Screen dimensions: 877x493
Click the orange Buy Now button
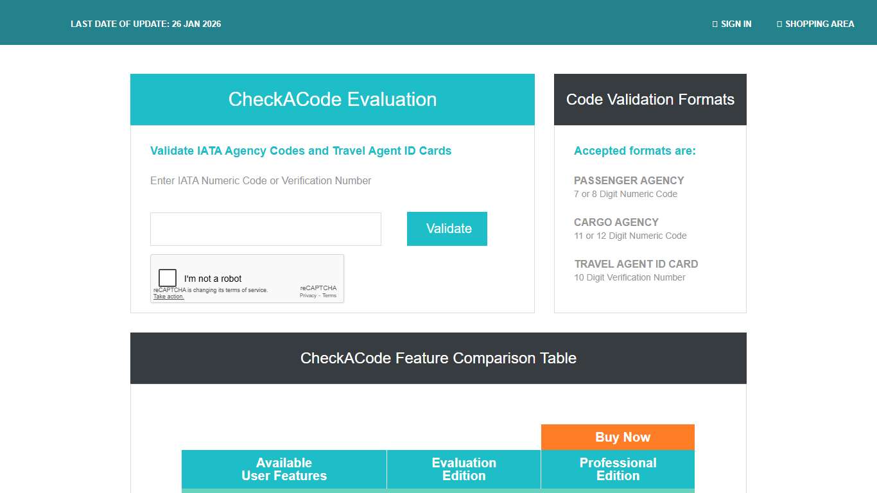618,437
